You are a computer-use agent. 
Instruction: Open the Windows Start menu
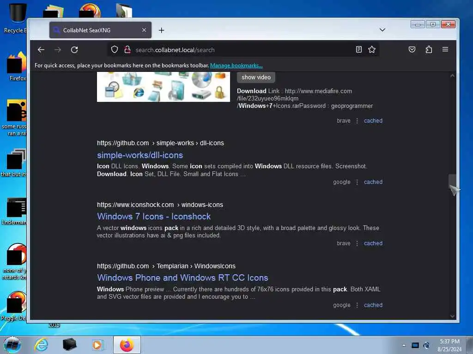(12, 345)
